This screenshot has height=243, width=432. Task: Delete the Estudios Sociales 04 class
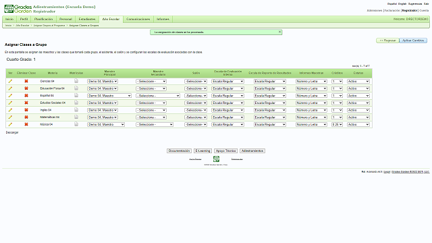pyautogui.click(x=26, y=103)
